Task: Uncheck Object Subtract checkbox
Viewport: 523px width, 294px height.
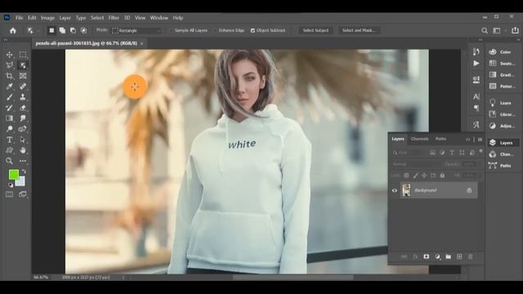Action: pyautogui.click(x=253, y=30)
